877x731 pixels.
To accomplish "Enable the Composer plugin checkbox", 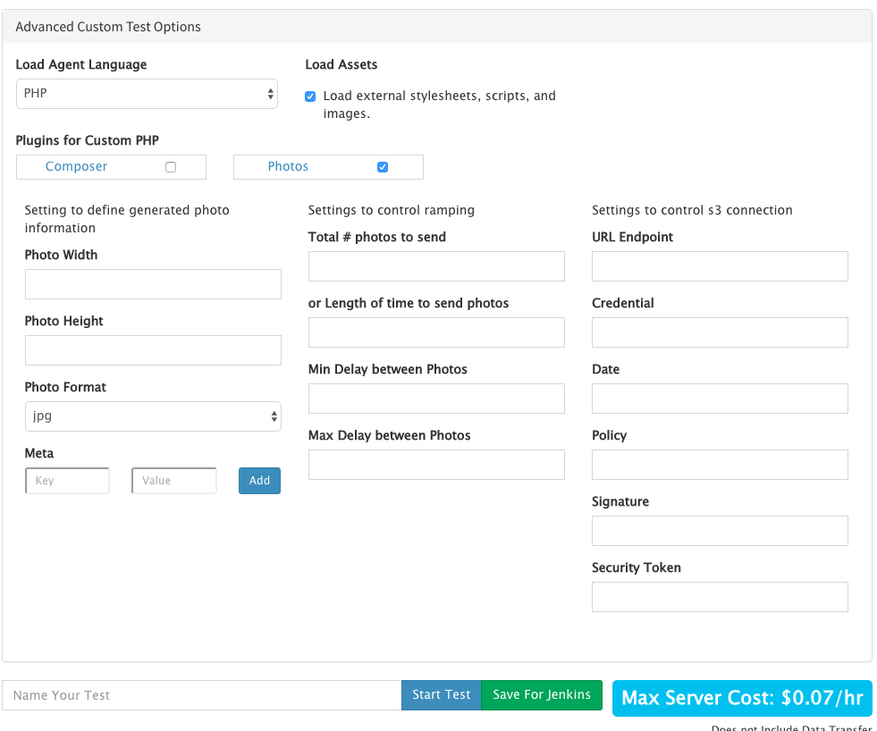I will 171,167.
